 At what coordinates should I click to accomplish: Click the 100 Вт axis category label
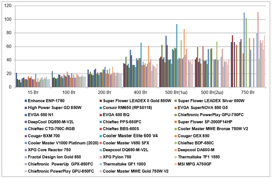[69, 92]
